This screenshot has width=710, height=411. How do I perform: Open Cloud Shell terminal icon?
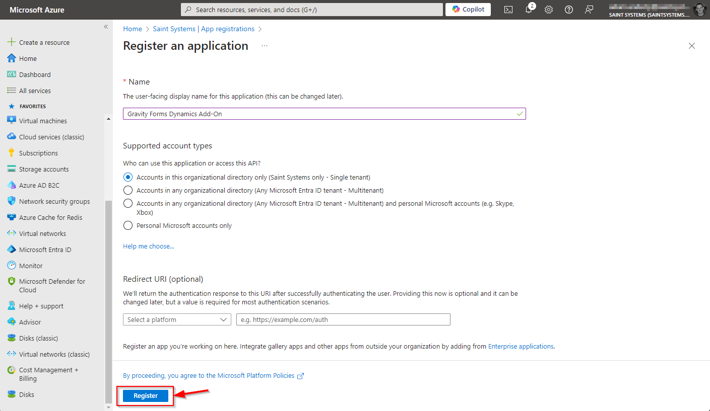pyautogui.click(x=508, y=10)
